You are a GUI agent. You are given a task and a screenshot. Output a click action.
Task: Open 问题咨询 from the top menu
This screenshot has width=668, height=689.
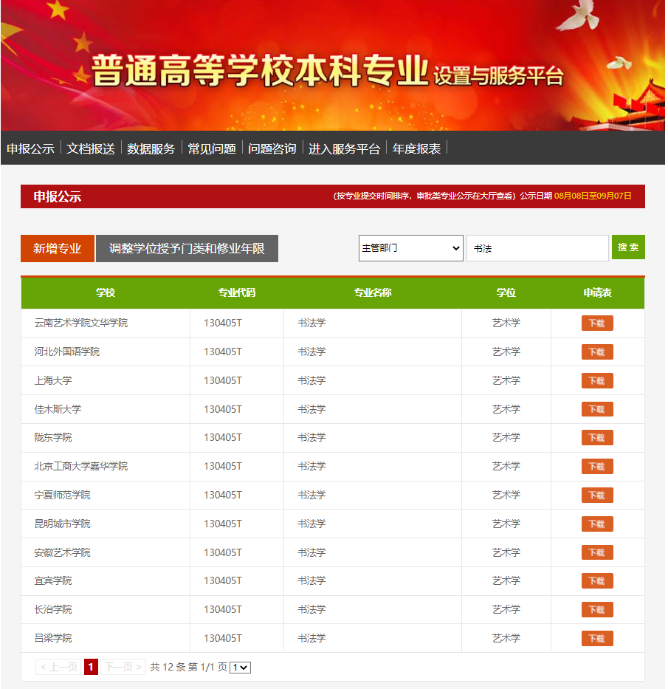point(272,148)
